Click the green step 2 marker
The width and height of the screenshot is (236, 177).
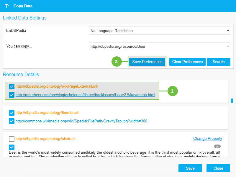117,62
